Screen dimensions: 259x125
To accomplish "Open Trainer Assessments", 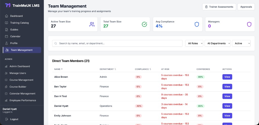I will [219, 7].
